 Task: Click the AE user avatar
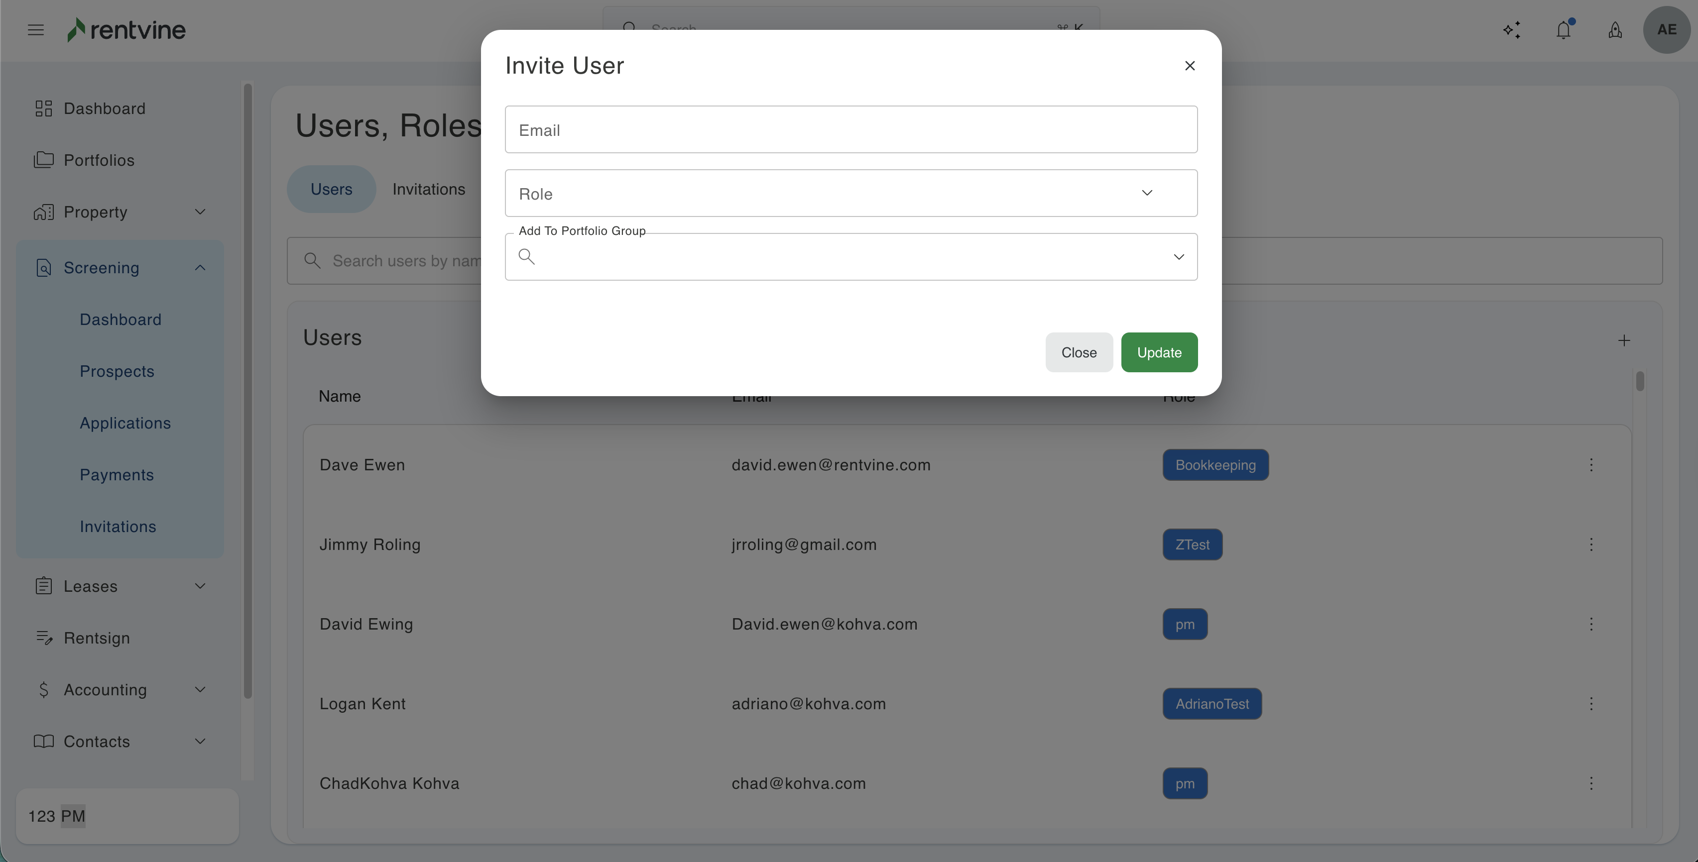click(1666, 30)
